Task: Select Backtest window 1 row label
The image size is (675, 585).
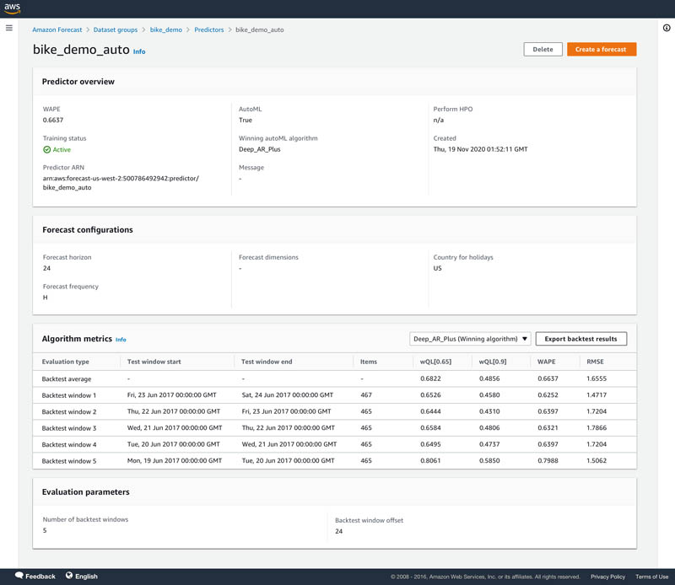Action: [69, 395]
